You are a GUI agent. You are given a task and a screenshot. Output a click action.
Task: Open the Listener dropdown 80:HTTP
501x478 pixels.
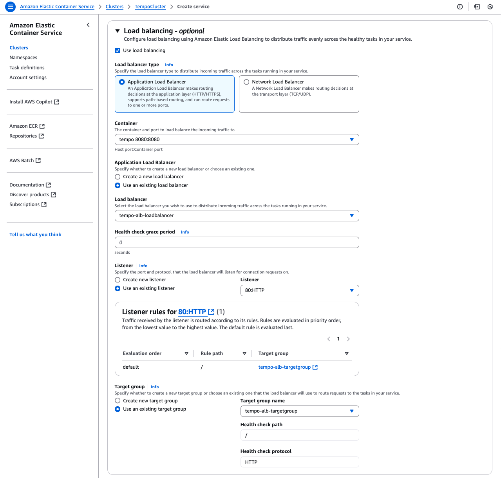click(300, 290)
